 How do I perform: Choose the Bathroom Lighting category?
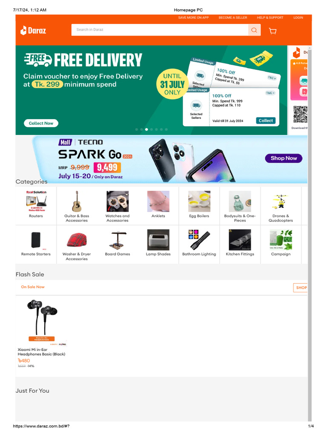[199, 244]
